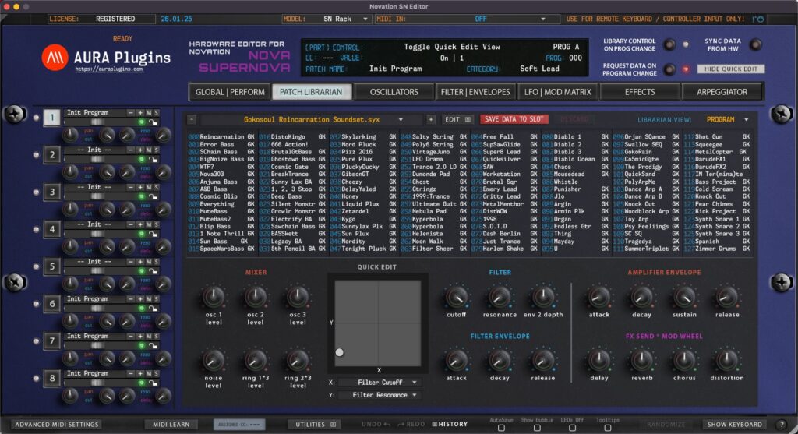This screenshot has height=434, width=798.
Task: Click MIDI LEARN button
Action: tap(171, 425)
